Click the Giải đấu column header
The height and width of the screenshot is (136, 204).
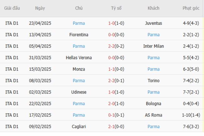tap(12, 8)
